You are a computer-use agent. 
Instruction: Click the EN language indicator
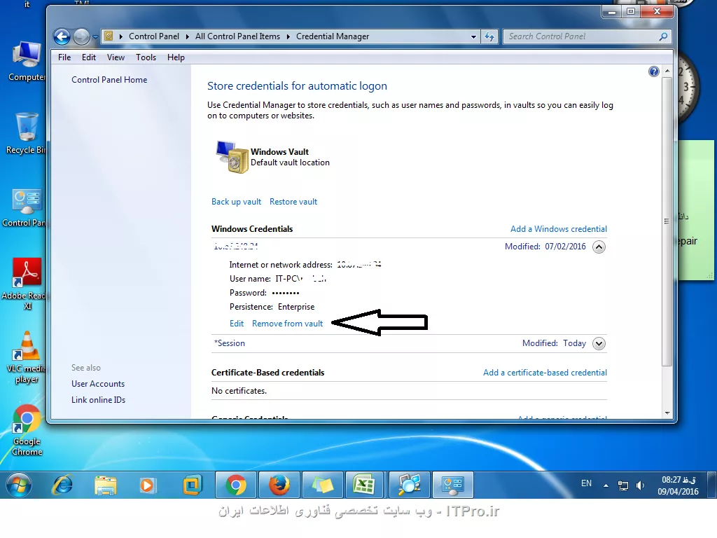[586, 483]
